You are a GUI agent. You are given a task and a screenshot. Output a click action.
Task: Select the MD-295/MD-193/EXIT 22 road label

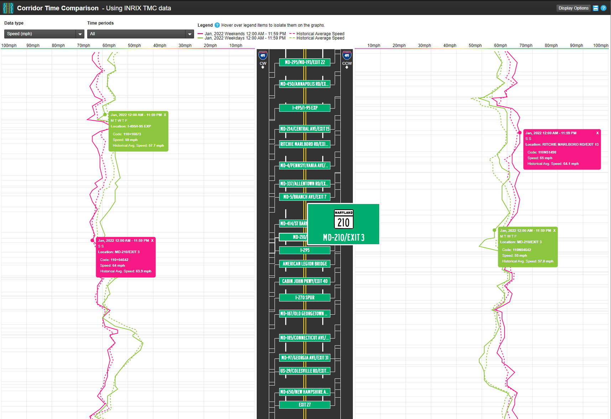pyautogui.click(x=304, y=62)
